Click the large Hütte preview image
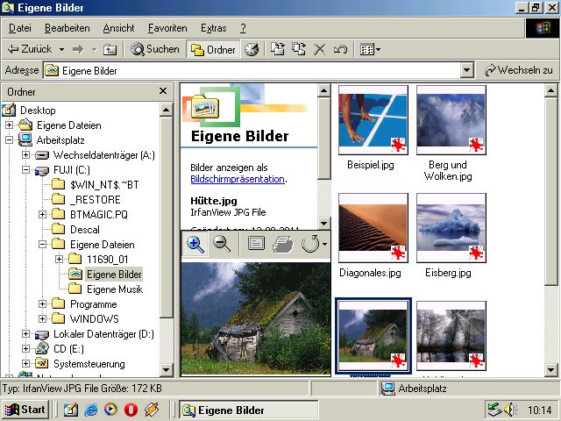This screenshot has width=561, height=421. [255, 318]
